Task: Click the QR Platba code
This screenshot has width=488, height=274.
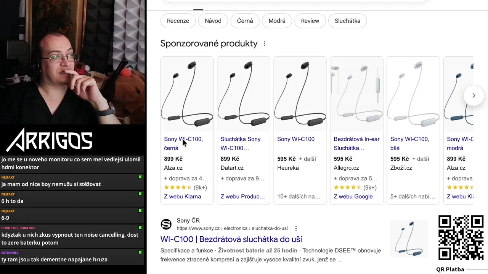Action: (461, 238)
